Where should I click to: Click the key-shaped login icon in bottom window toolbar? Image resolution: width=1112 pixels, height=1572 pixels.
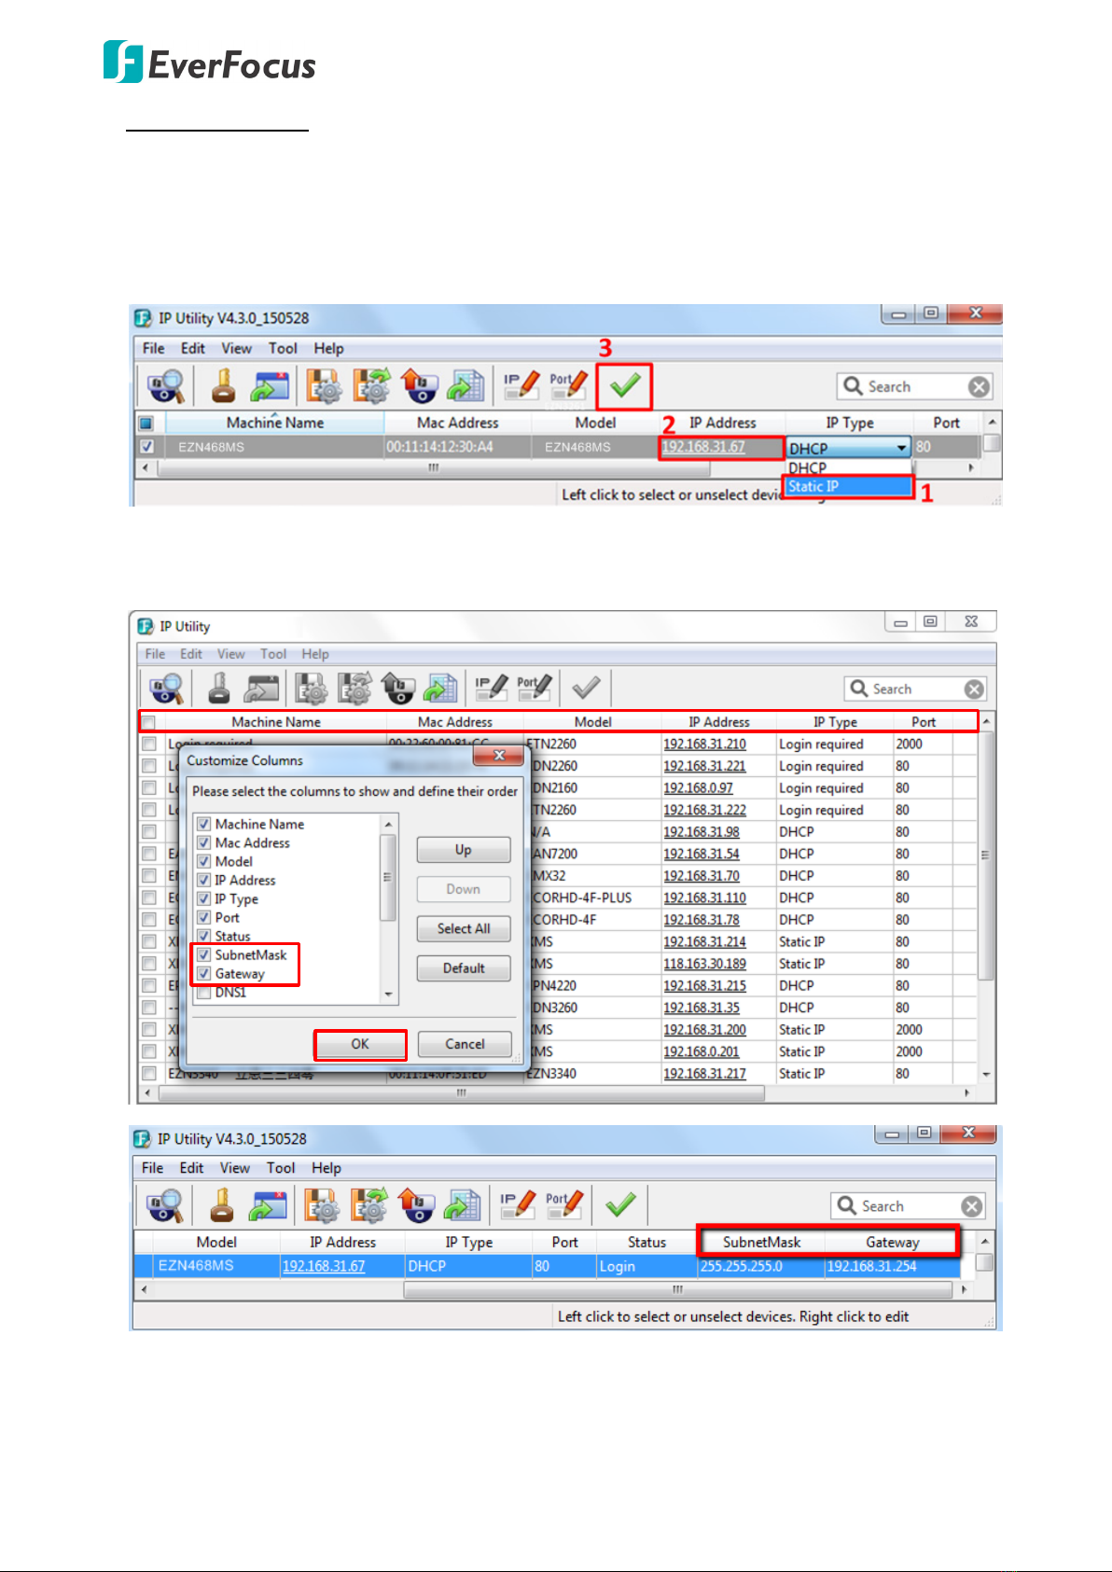pyautogui.click(x=221, y=1205)
